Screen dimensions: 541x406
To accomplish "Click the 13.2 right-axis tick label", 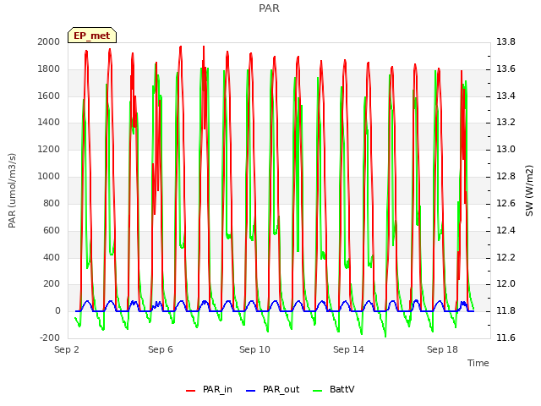I will tap(505, 122).
